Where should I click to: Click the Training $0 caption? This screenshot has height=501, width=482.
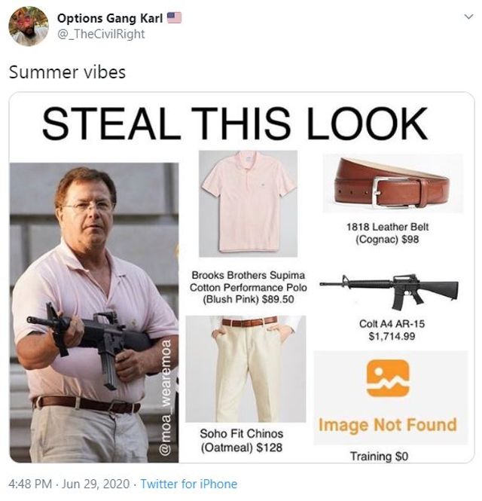[x=379, y=456]
